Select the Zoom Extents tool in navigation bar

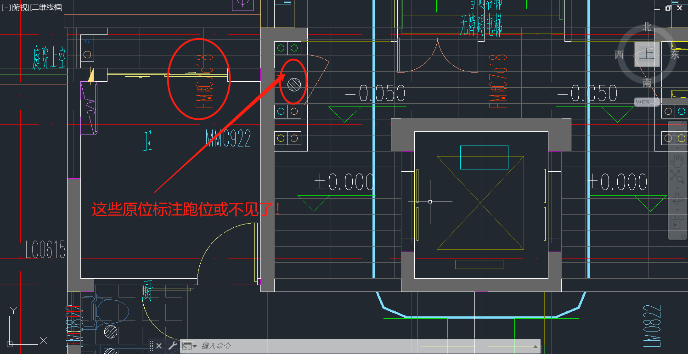pyautogui.click(x=676, y=176)
